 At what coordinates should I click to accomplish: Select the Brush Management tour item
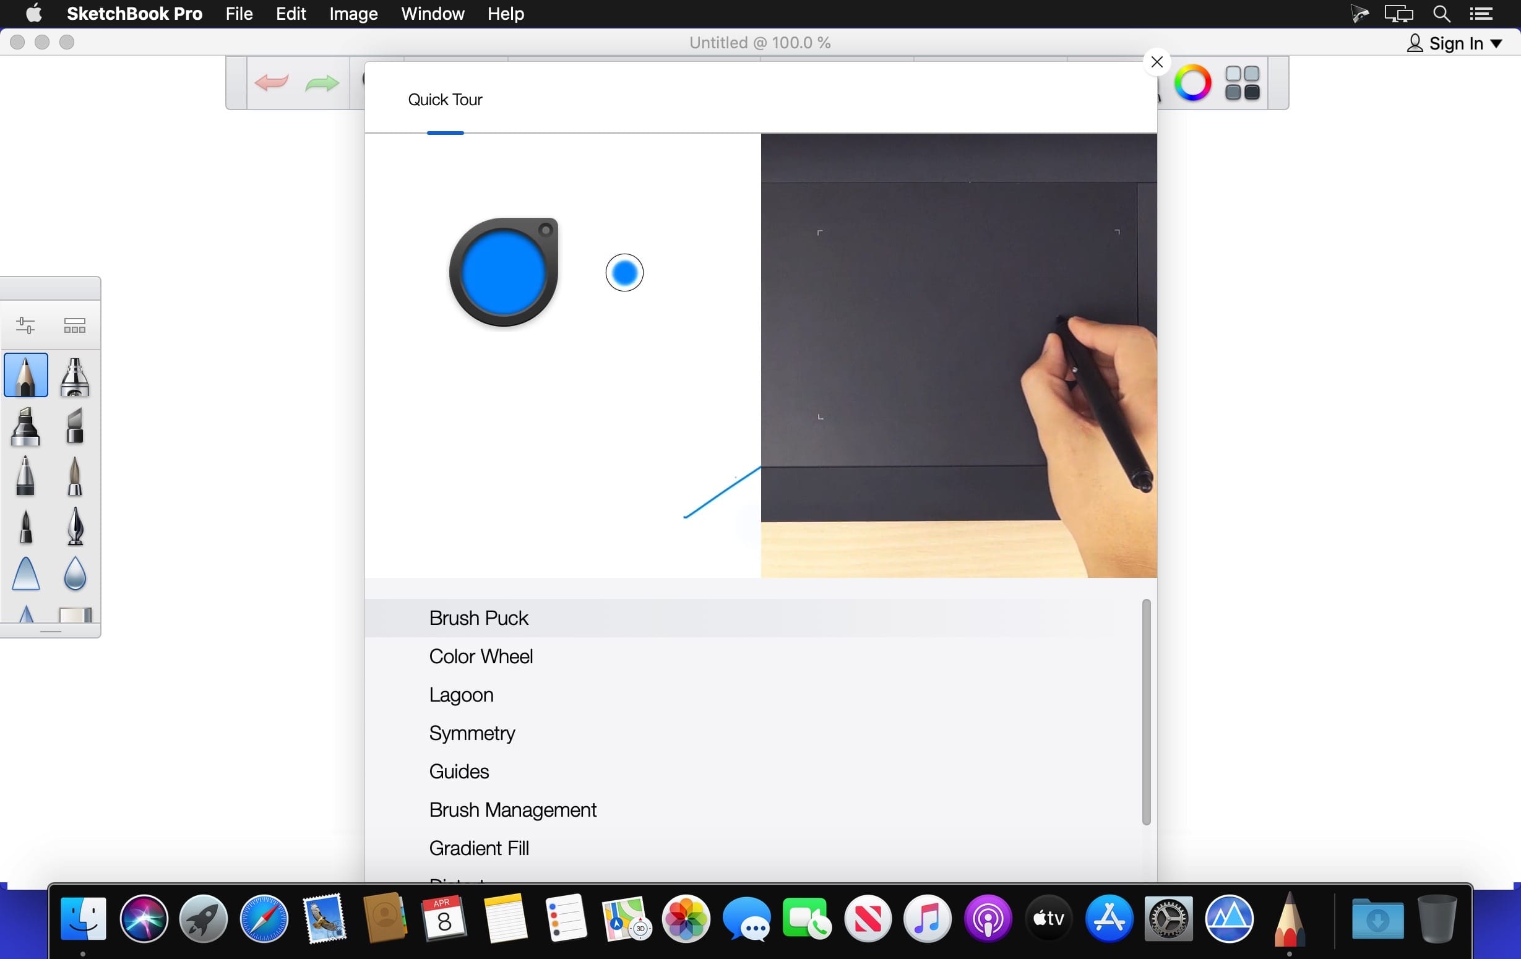click(x=514, y=809)
